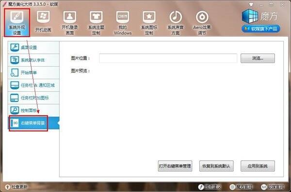Select the 任务栏 & 通知区域 sidebar item
Viewport: 291px width, 192px height.
click(x=33, y=85)
